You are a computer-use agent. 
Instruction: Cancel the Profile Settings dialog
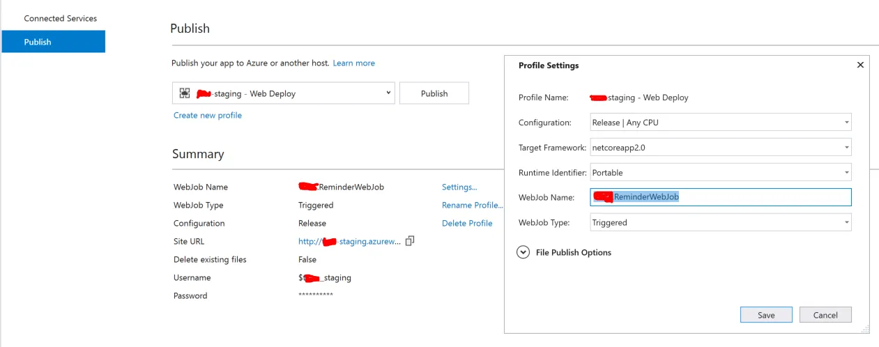tap(825, 315)
